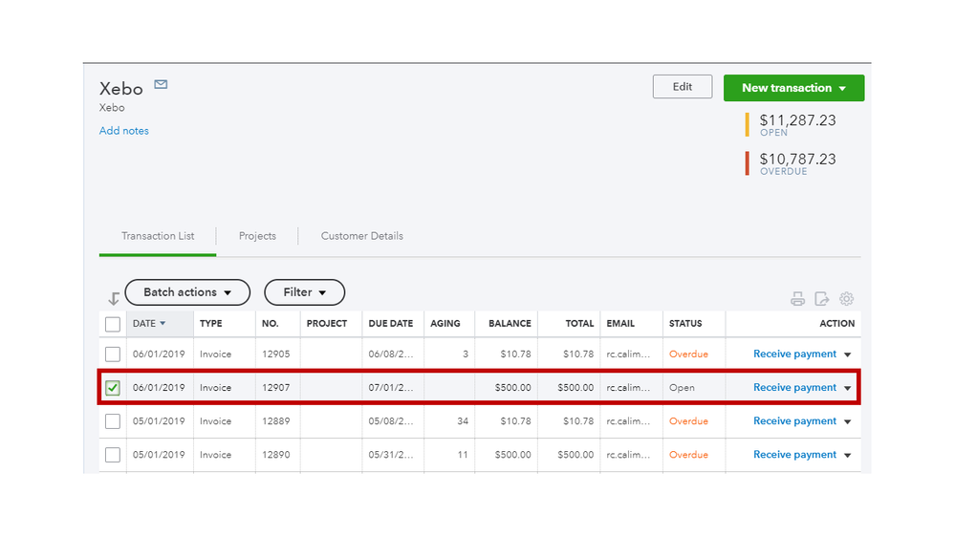The width and height of the screenshot is (955, 537).
Task: Click invoice number 12890 cell
Action: point(276,455)
